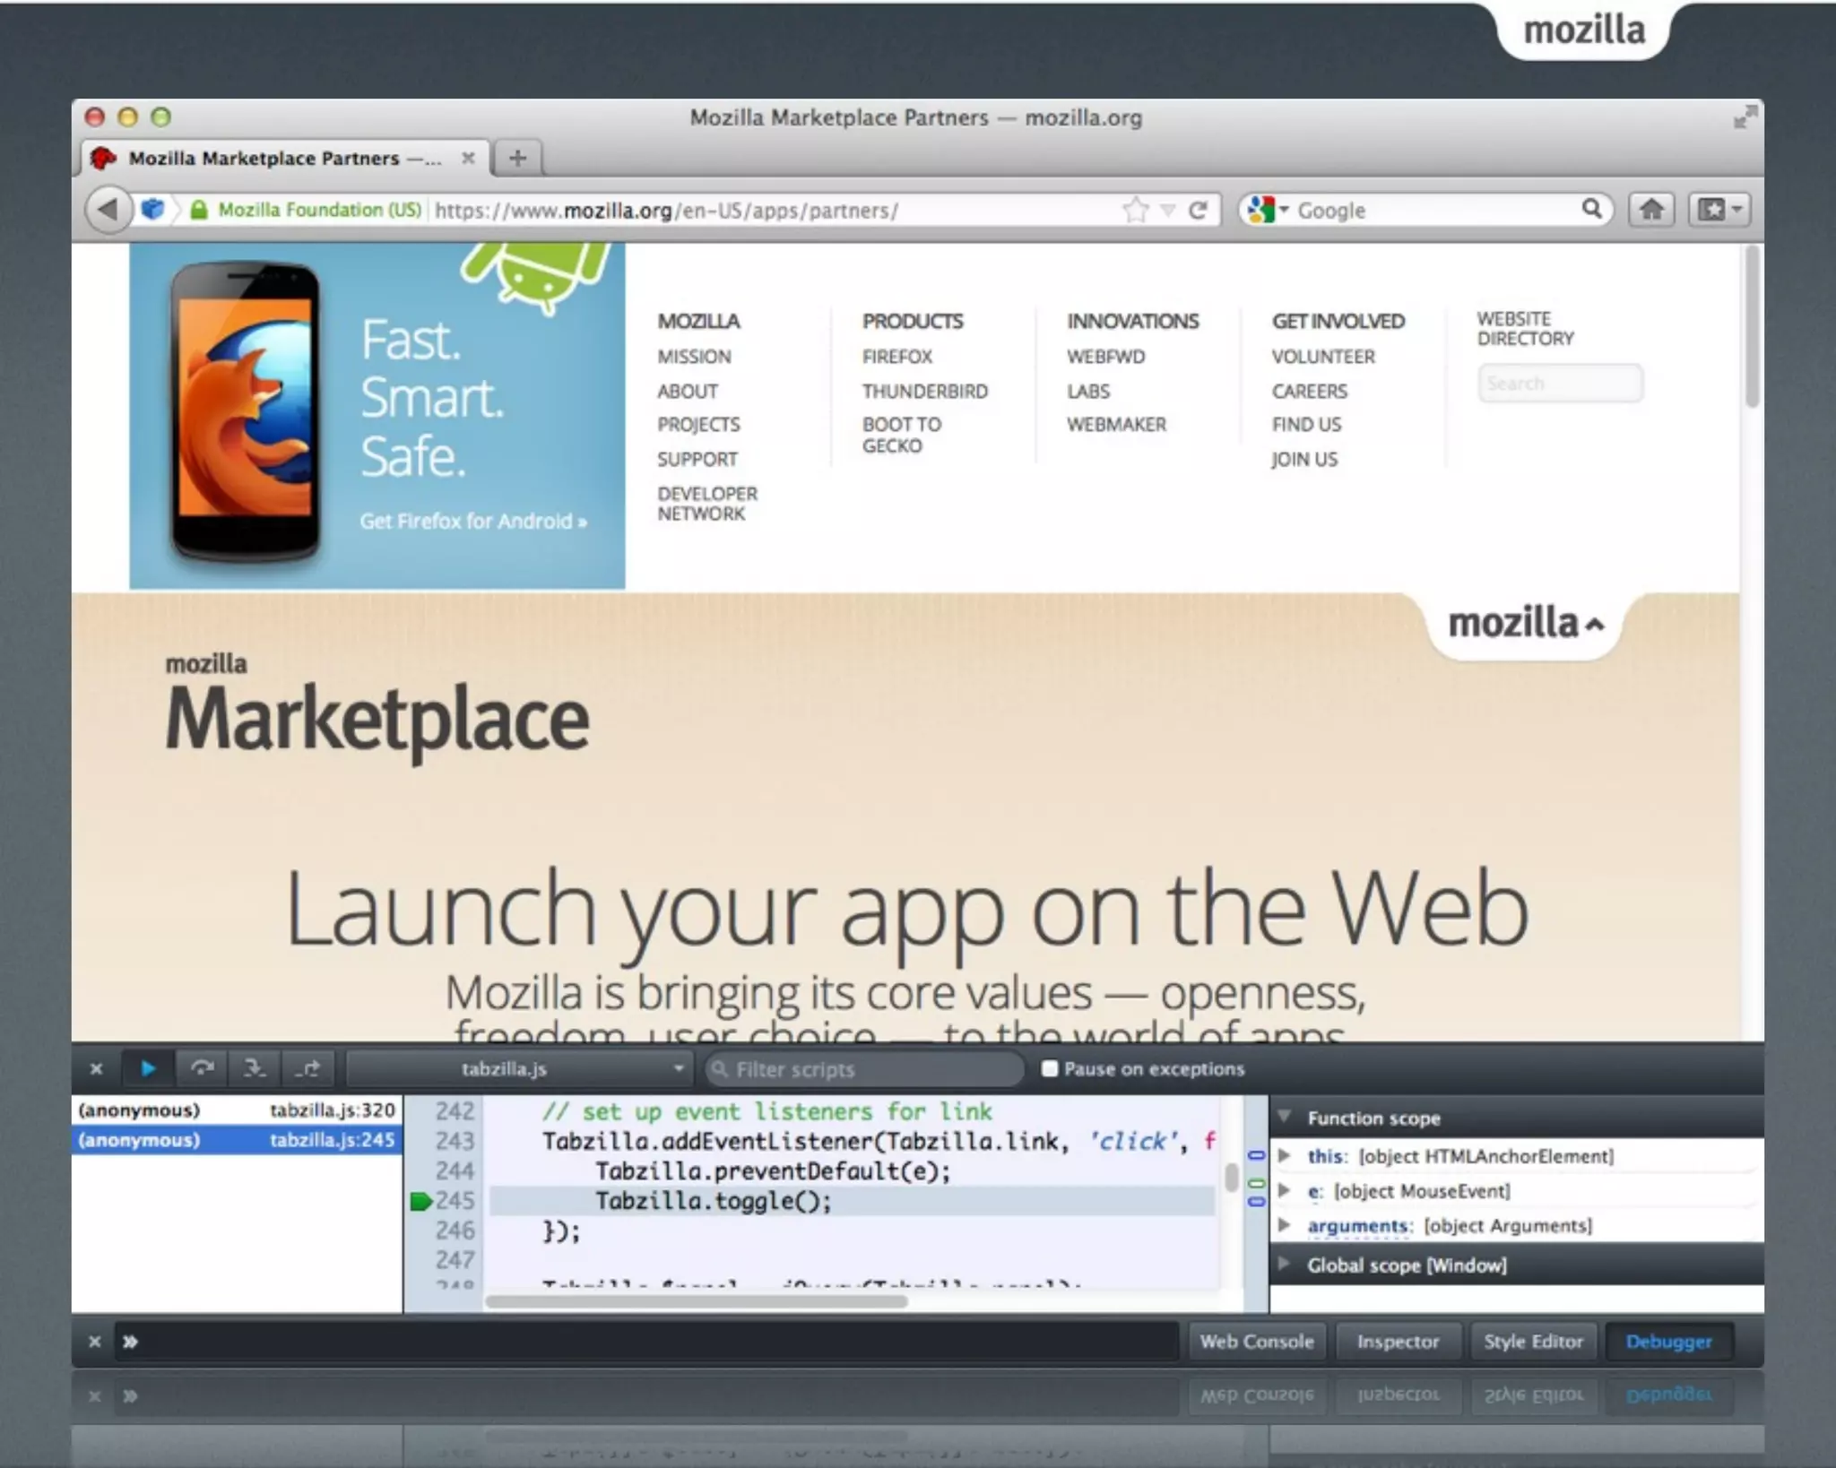Click the Home toolbar icon
The height and width of the screenshot is (1468, 1836).
[1651, 210]
